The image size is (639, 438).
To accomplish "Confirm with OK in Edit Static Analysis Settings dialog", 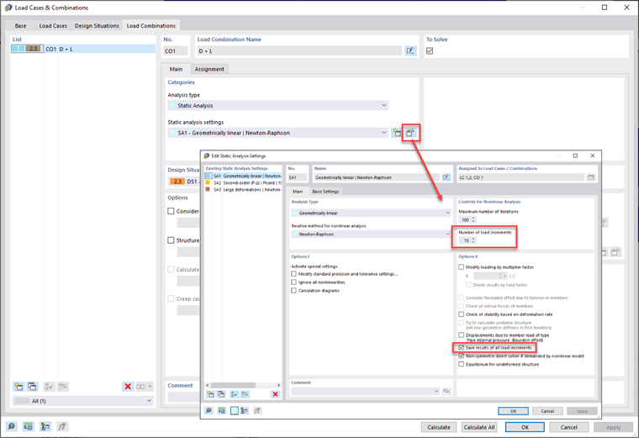I will click(513, 411).
